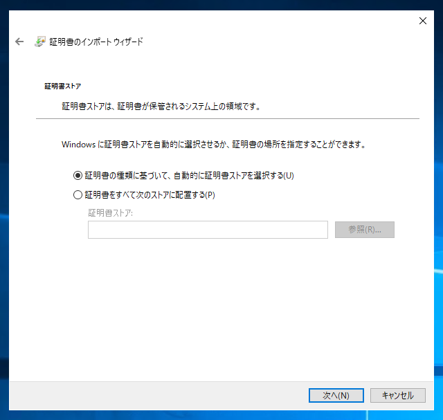Click the certificate import wizard icon
This screenshot has height=420, width=443.
40,42
